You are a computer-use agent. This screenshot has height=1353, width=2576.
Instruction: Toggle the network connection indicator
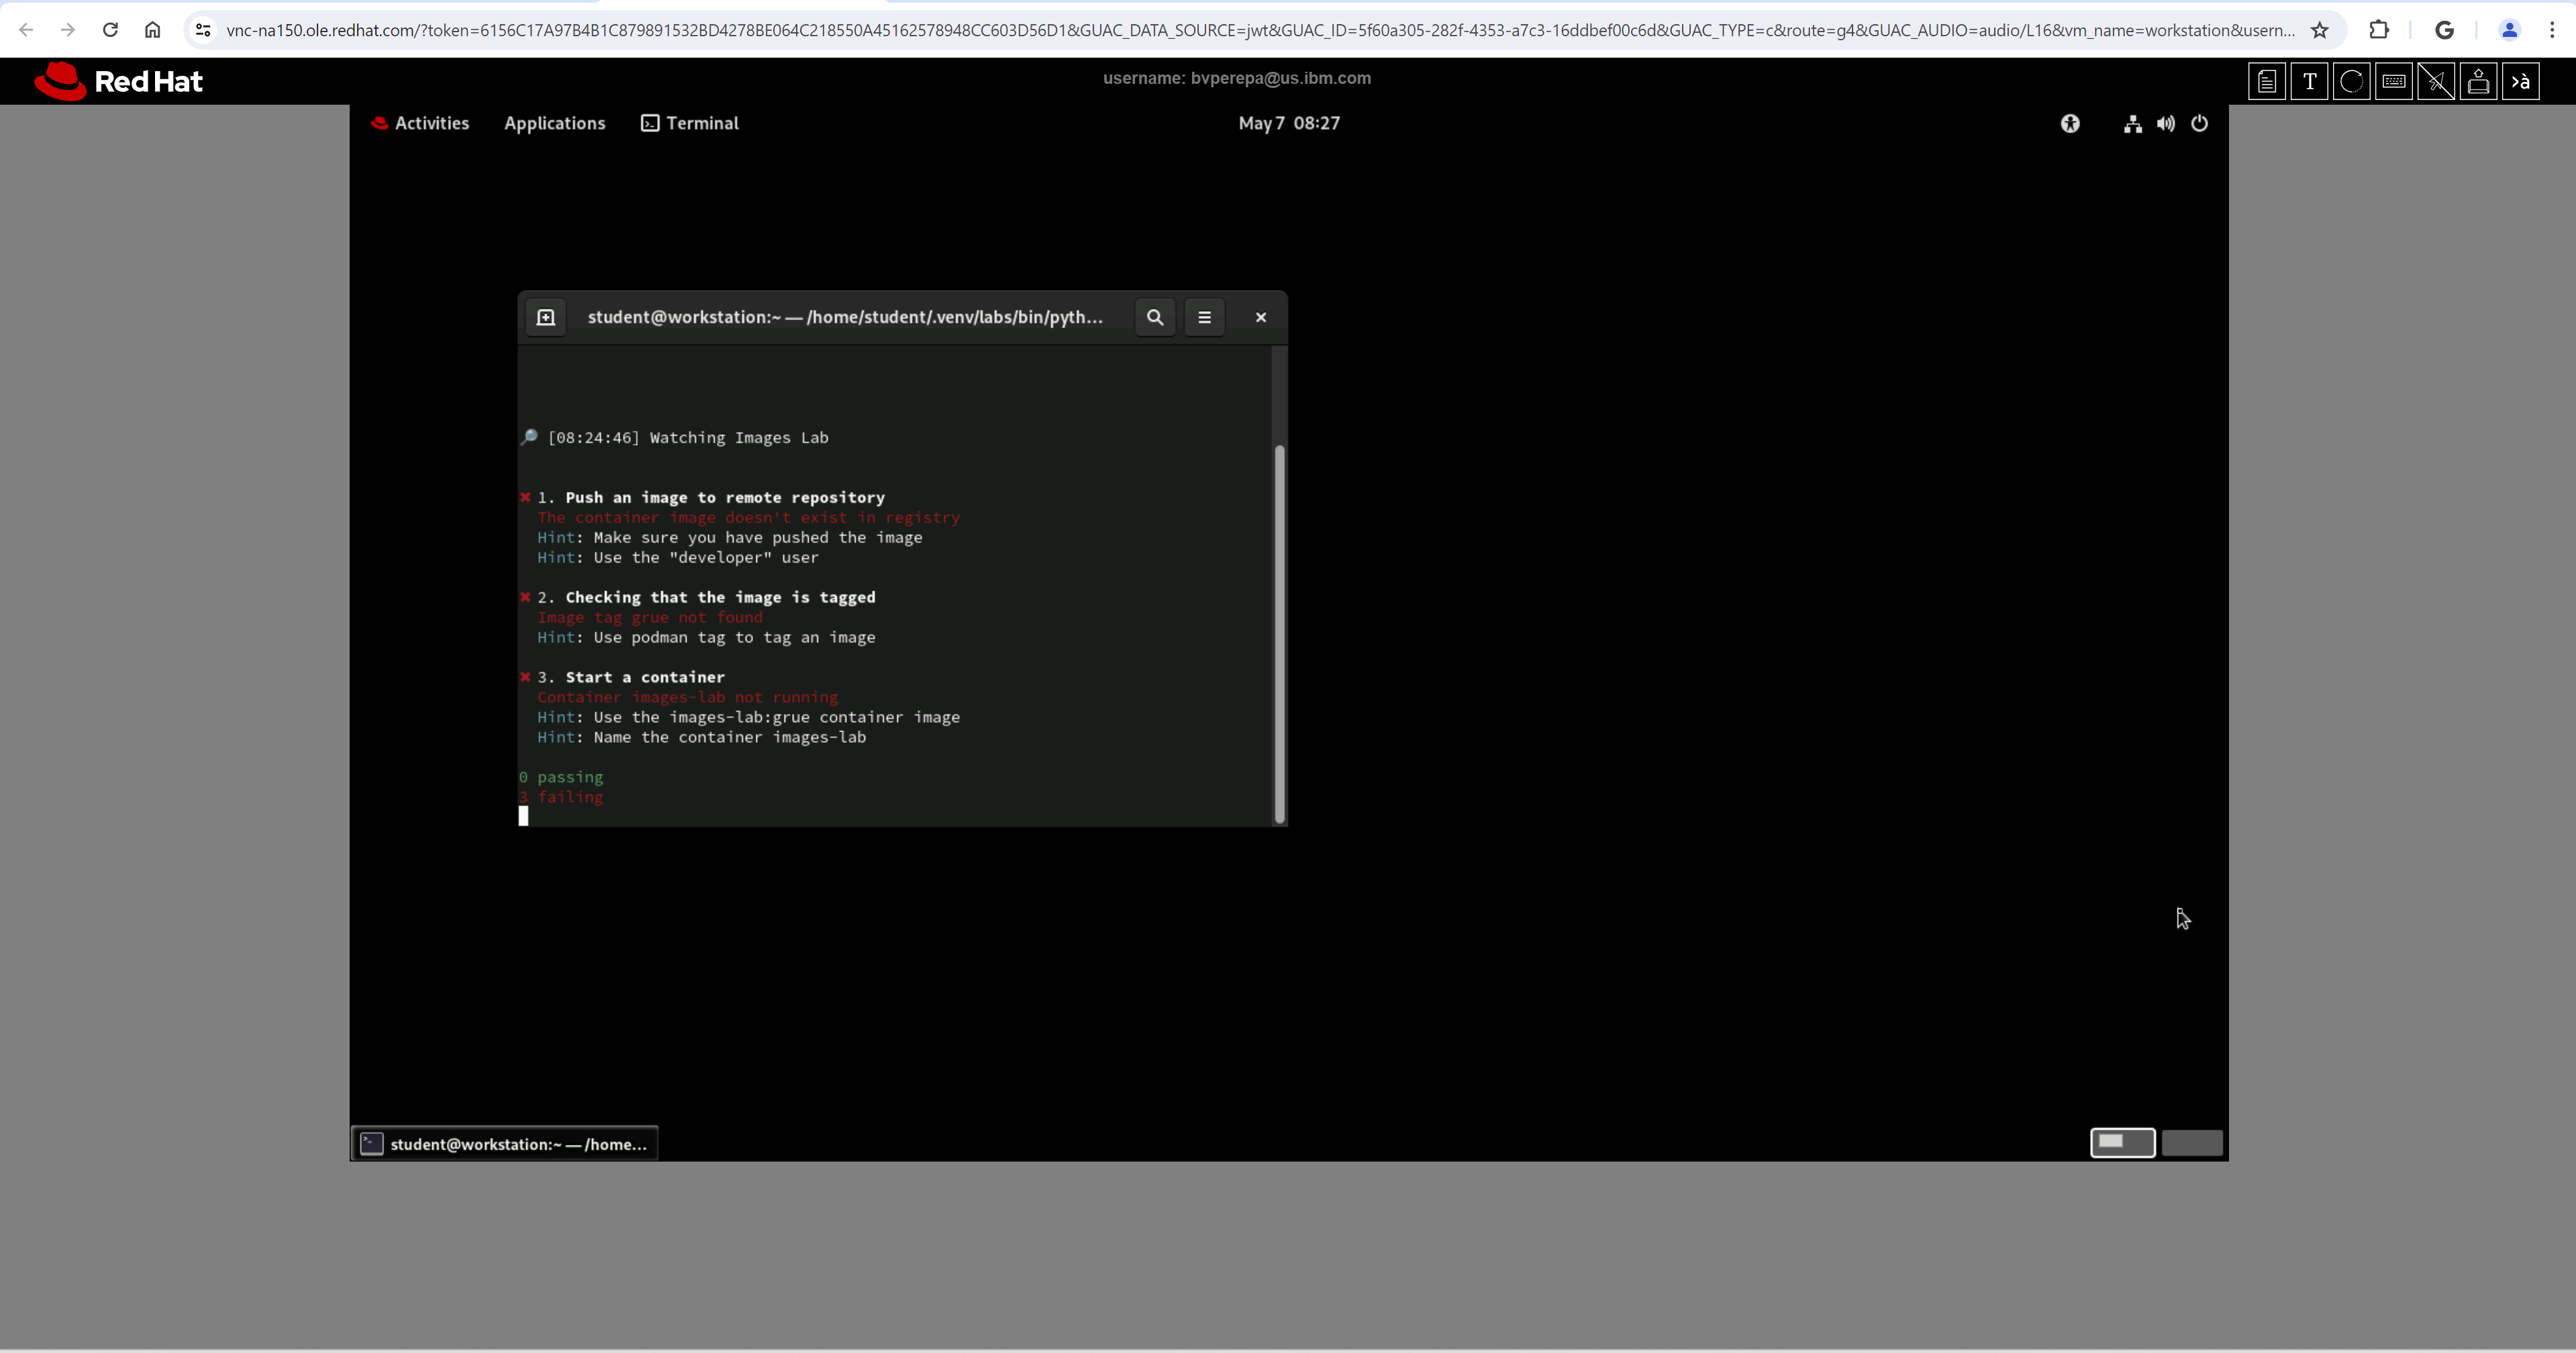pos(2132,123)
